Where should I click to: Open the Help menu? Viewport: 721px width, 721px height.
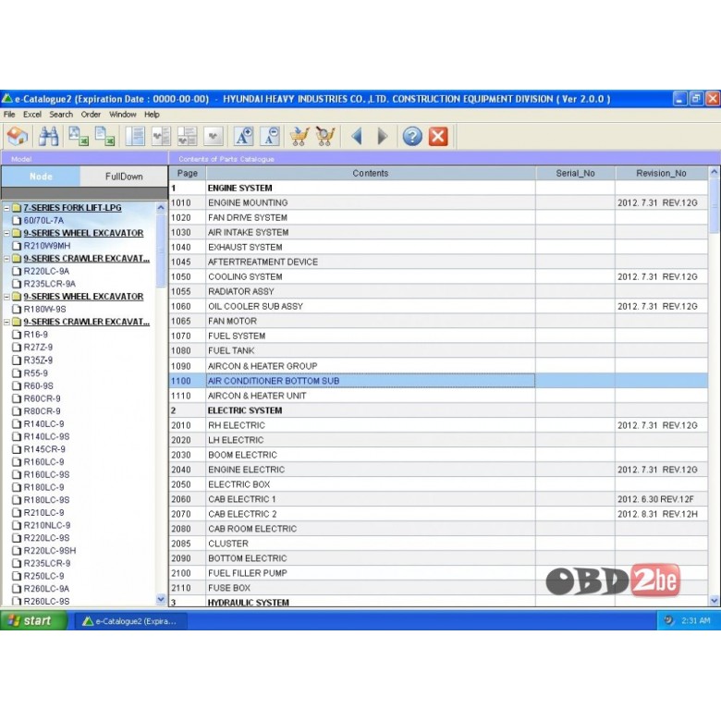point(152,115)
